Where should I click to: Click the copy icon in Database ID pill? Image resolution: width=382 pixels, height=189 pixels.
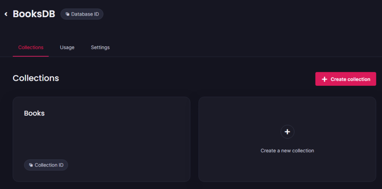68,14
